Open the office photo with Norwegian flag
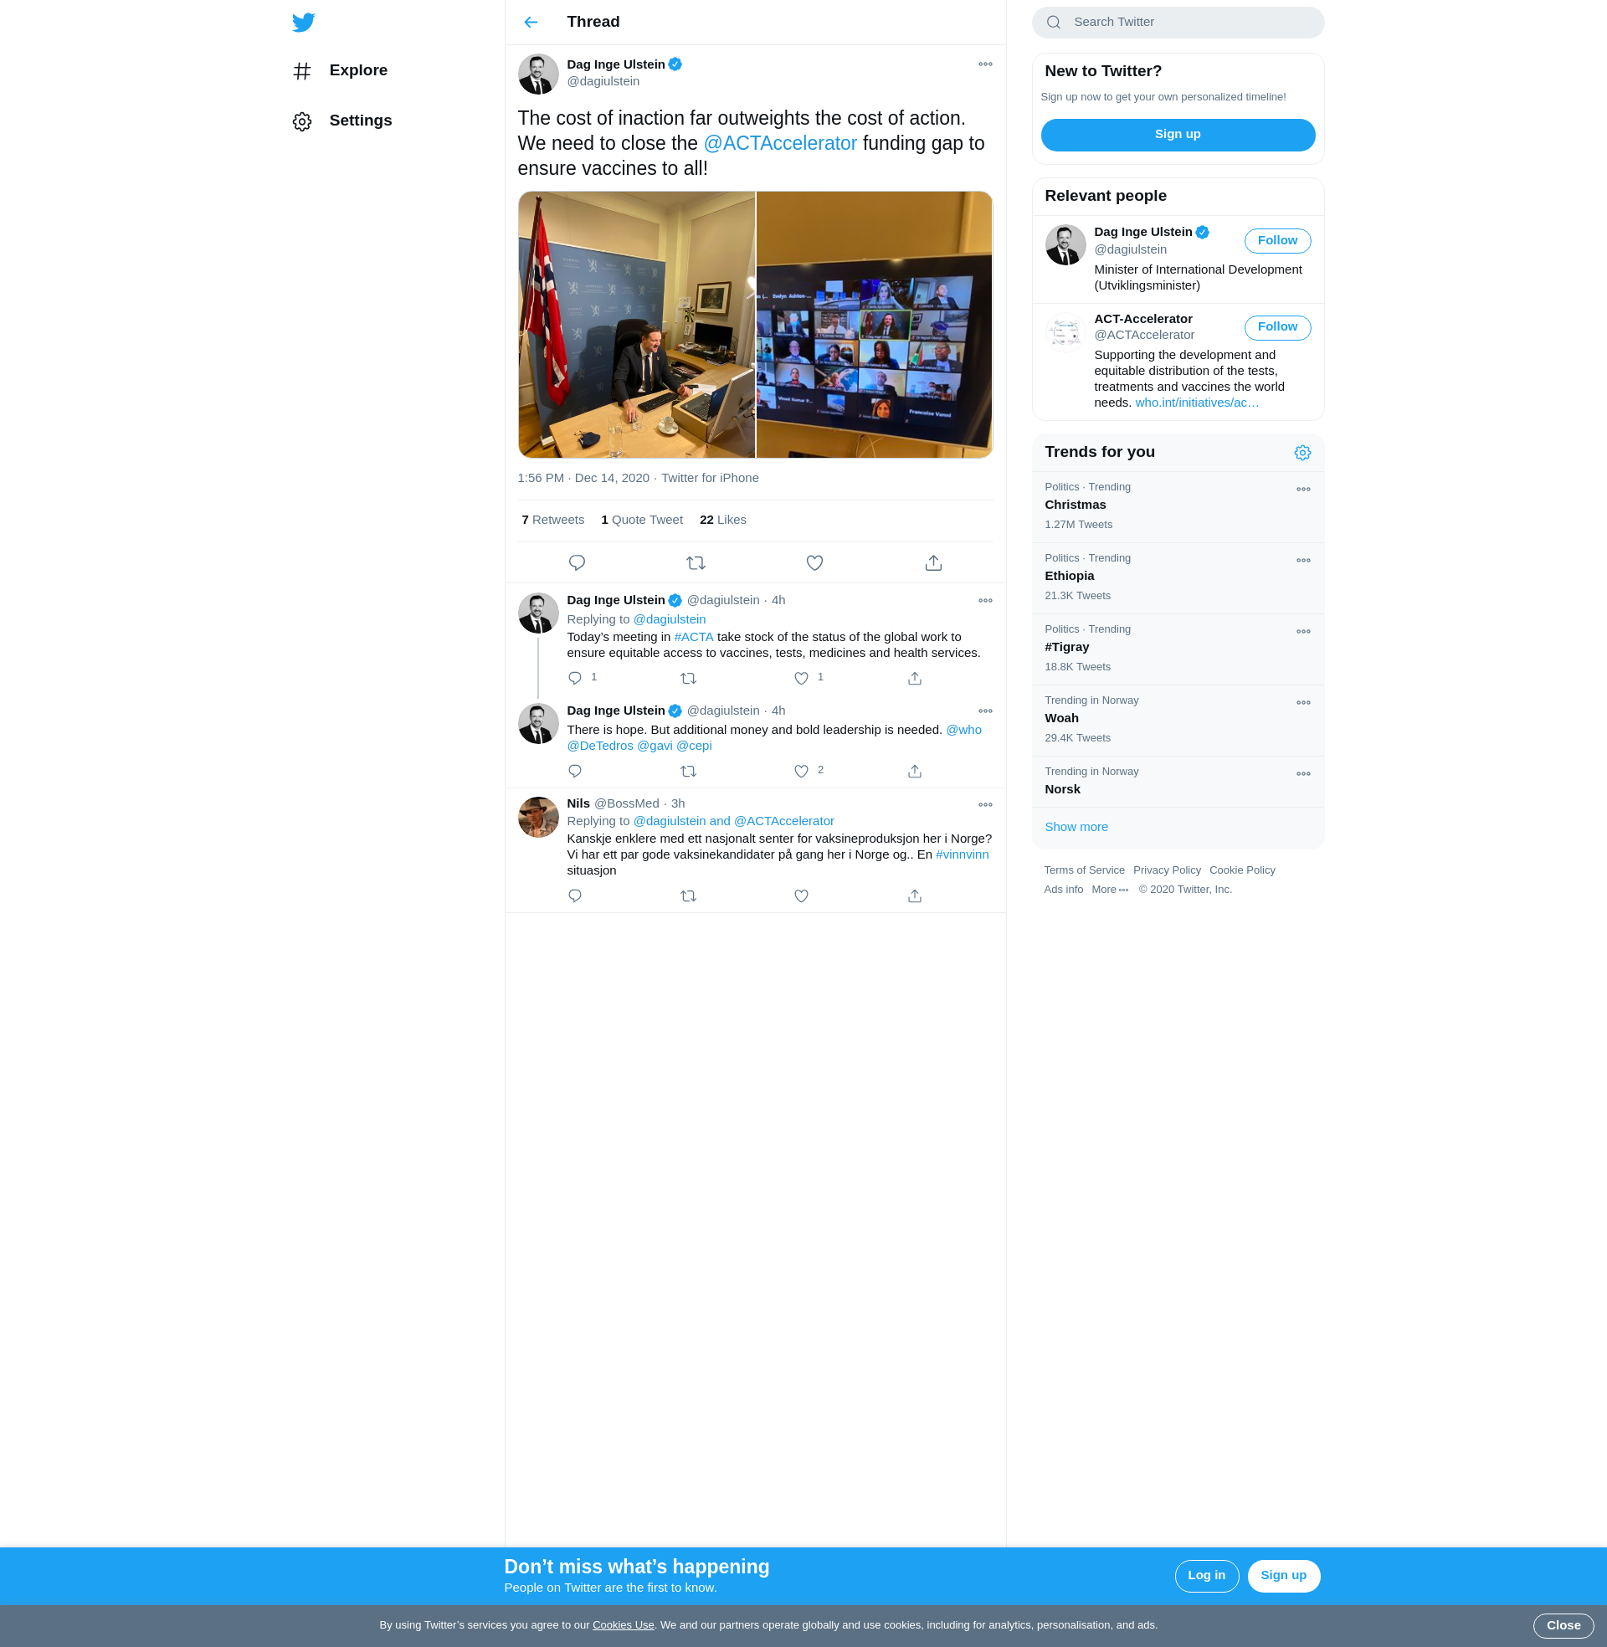The width and height of the screenshot is (1607, 1647). click(x=636, y=325)
